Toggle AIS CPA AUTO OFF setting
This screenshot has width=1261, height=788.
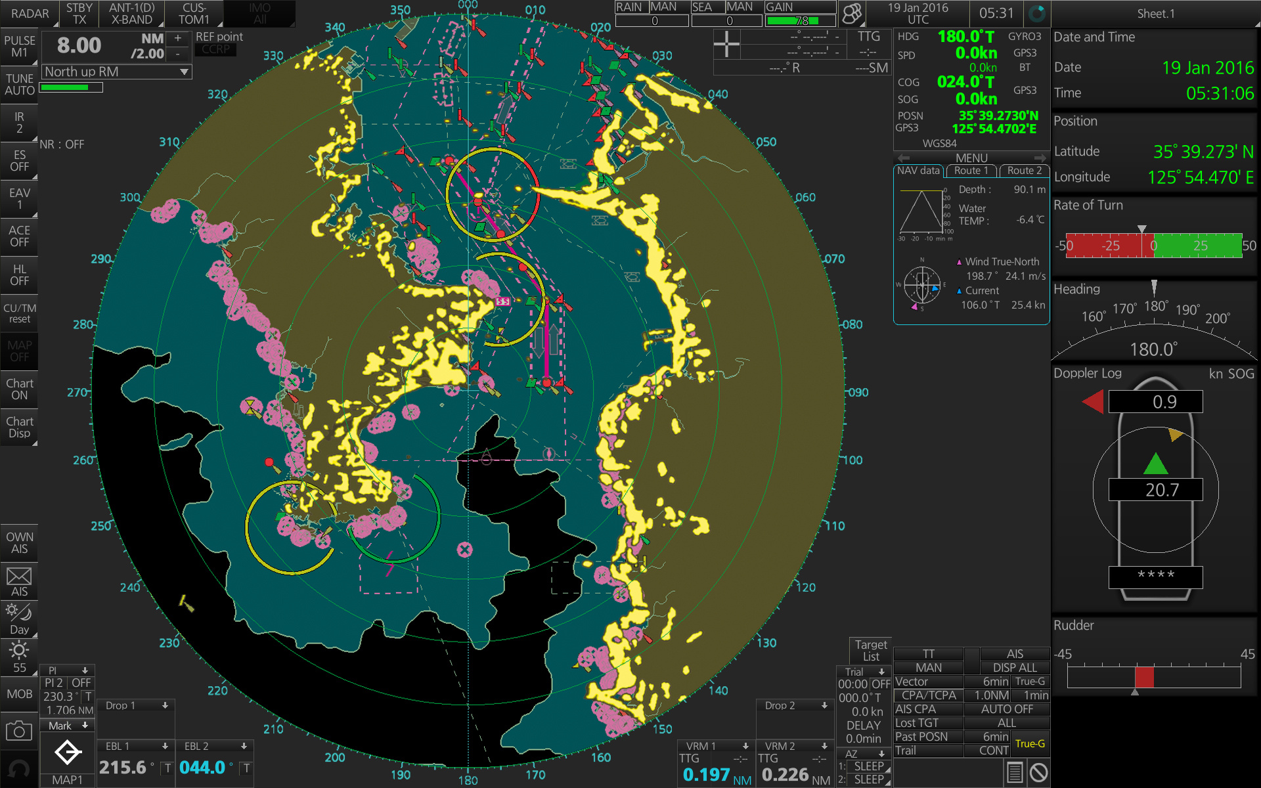point(1006,709)
